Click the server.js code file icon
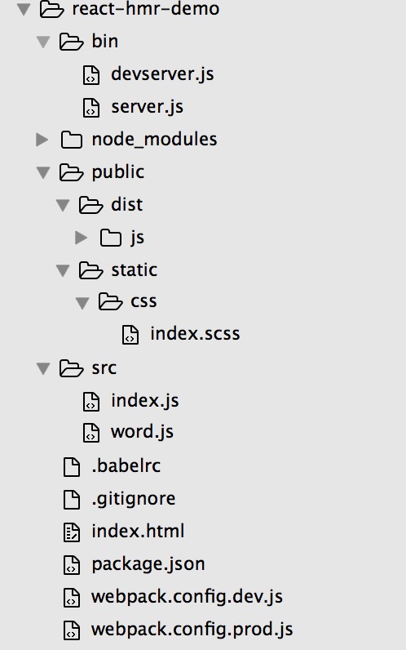This screenshot has width=406, height=650. (91, 108)
